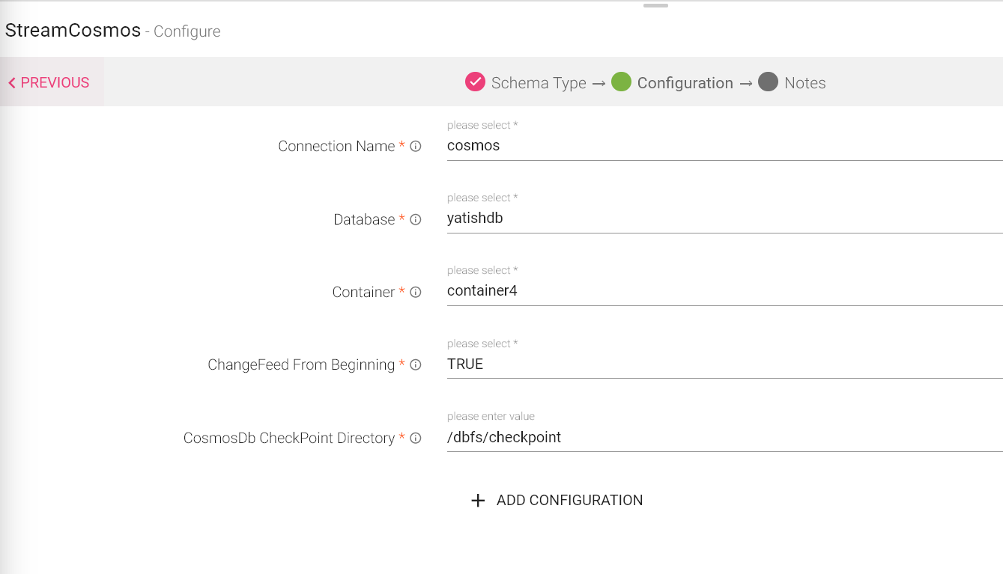The width and height of the screenshot is (1003, 574).
Task: Select the Configuration step label
Action: 685,83
